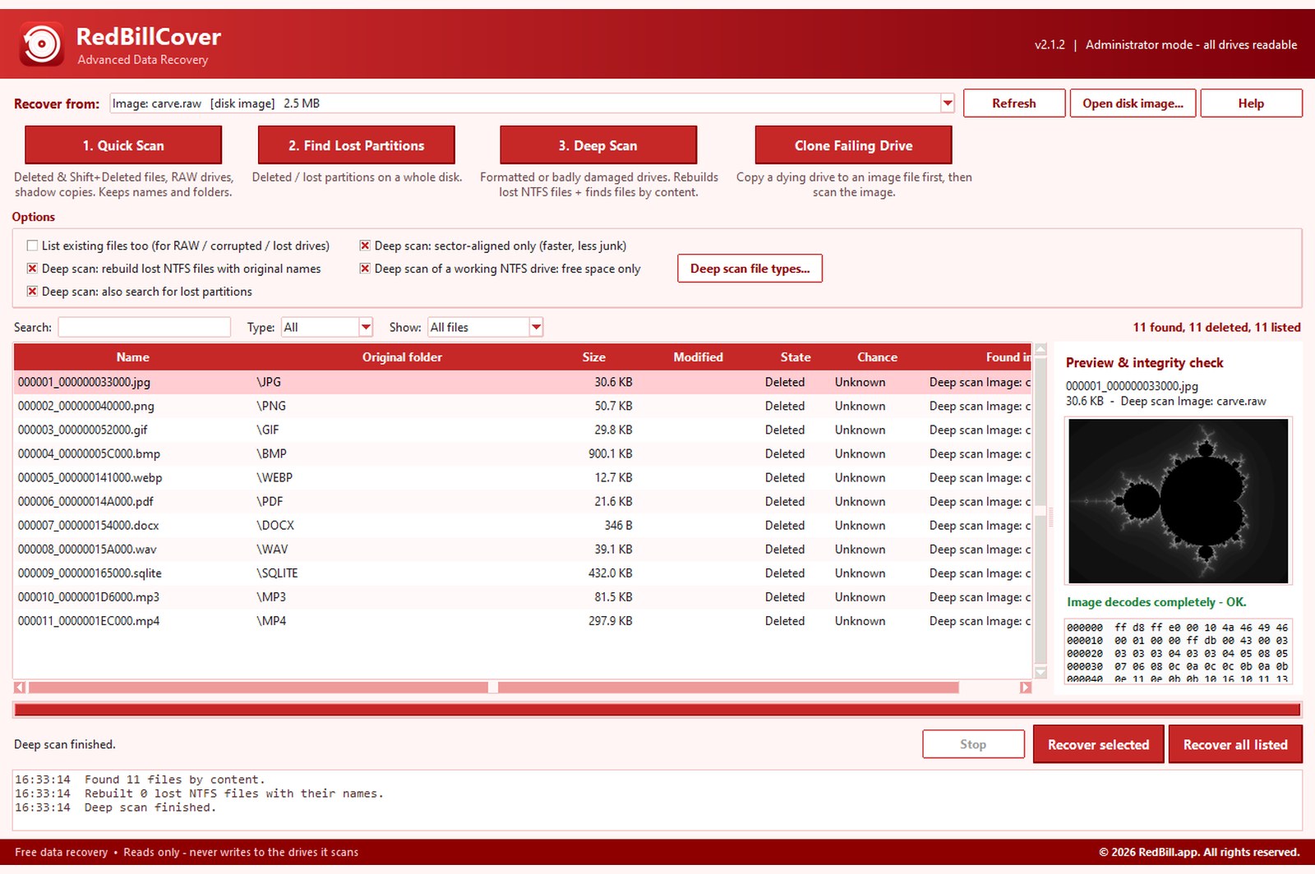
Task: Run the '3. Deep Scan' button
Action: coord(598,145)
